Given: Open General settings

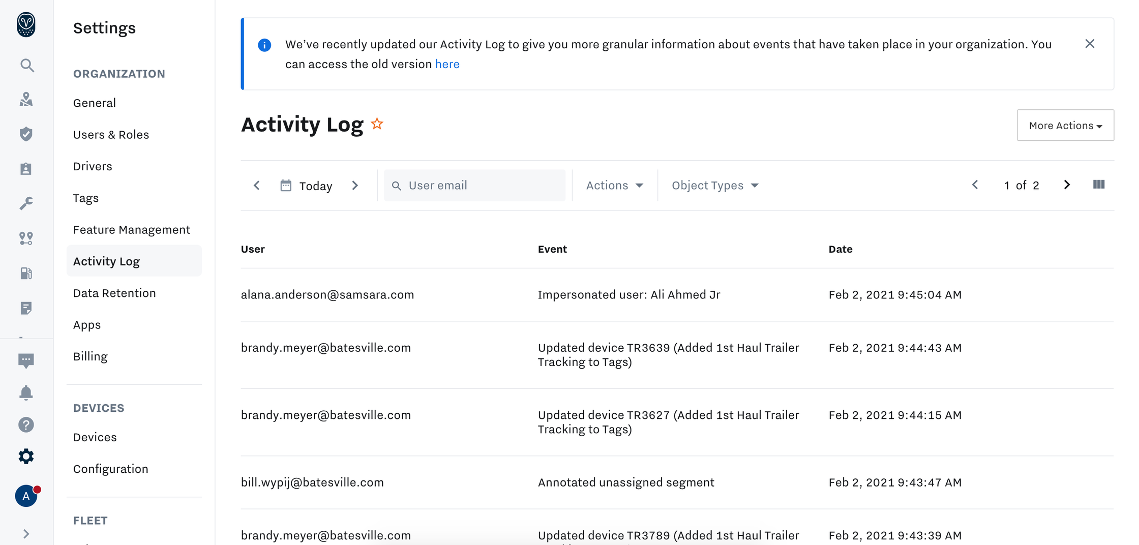Looking at the screenshot, I should (95, 103).
